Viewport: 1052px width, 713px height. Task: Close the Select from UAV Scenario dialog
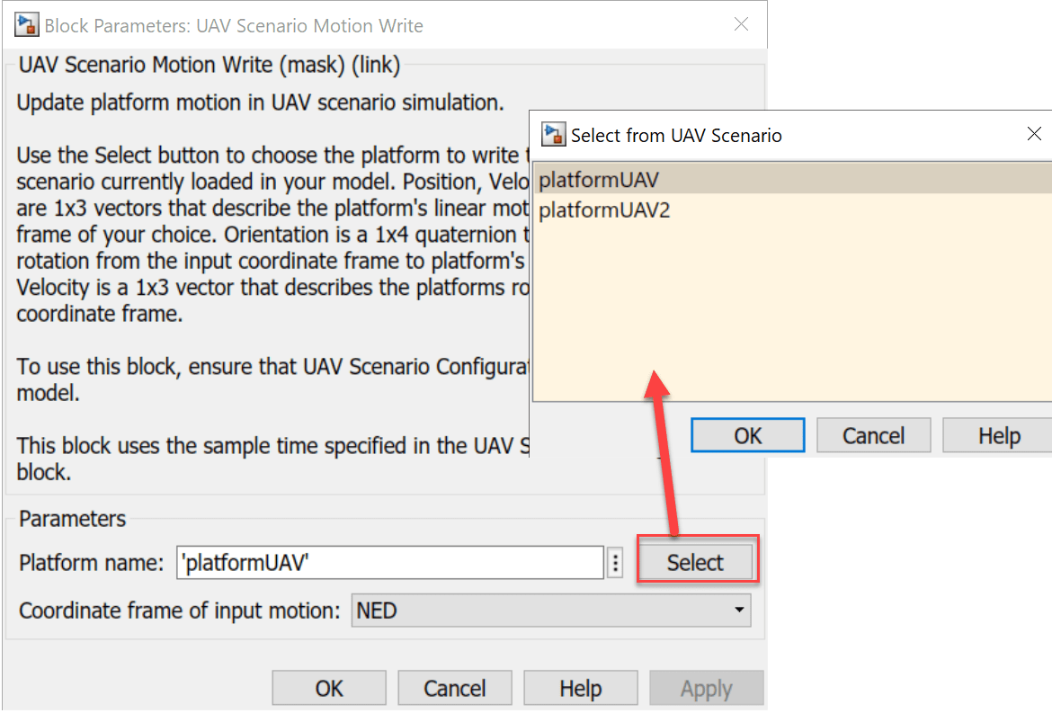1034,134
